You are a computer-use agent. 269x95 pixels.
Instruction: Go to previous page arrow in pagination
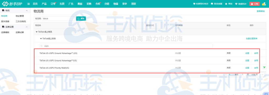[x=226, y=75]
